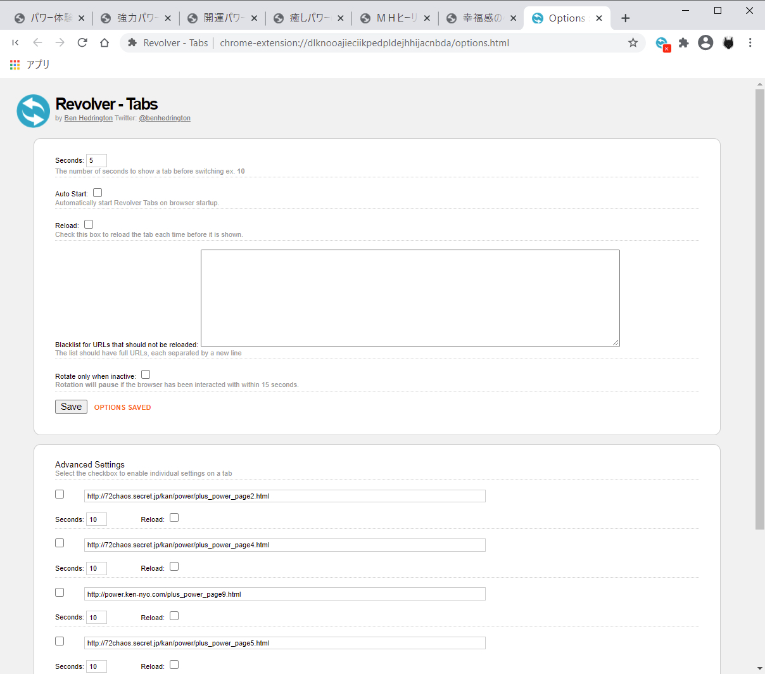Click the apps grid bookmark icon
Viewport: 765px width, 674px height.
(x=15, y=65)
